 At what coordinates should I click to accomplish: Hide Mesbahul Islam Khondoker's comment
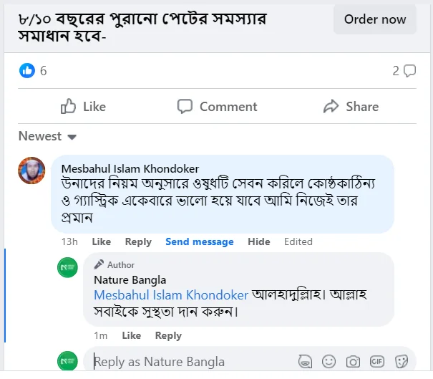[258, 241]
